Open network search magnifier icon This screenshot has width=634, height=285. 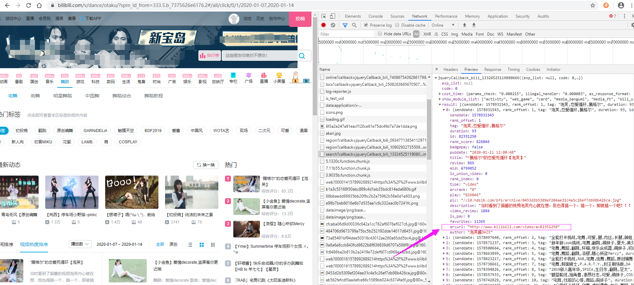coord(354,25)
